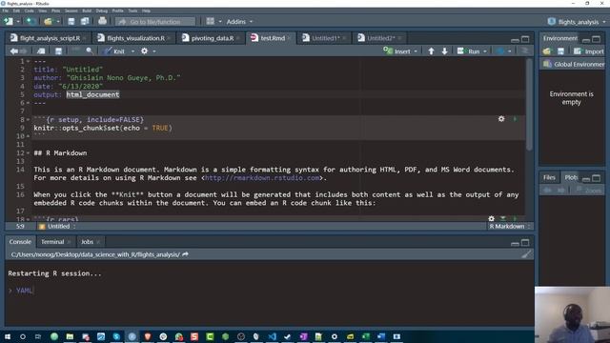Run the setup chunk green play icon

click(x=515, y=119)
